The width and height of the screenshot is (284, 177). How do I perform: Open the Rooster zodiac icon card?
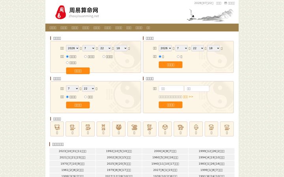pyautogui.click(x=196, y=129)
